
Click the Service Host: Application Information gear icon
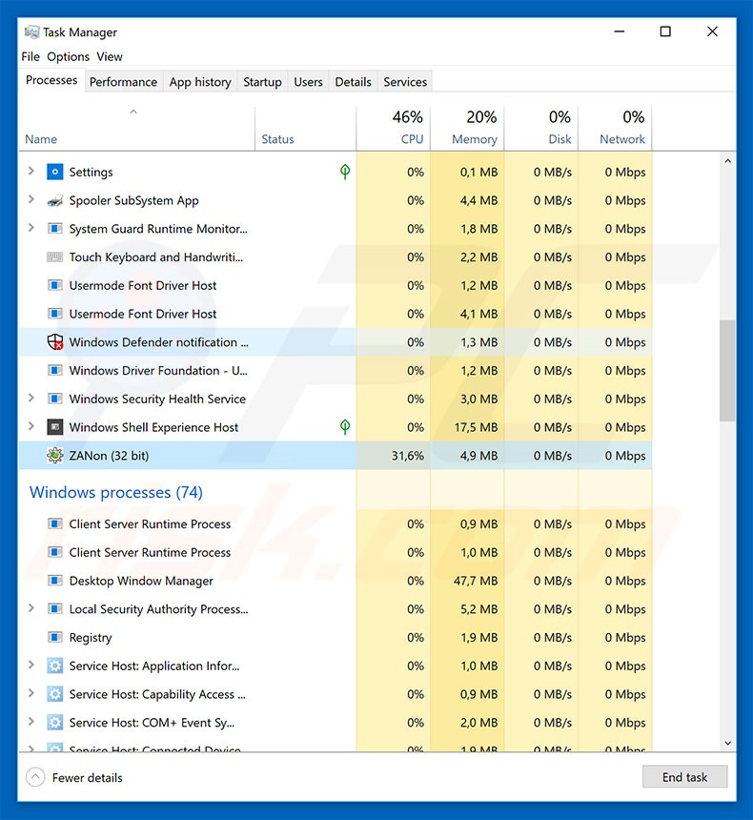pos(55,666)
